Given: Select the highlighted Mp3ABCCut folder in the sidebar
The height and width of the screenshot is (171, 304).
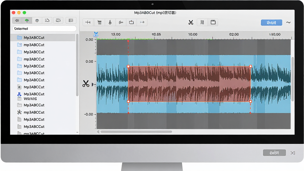Looking at the screenshot, I should (43, 37).
